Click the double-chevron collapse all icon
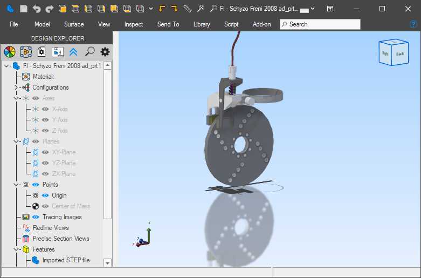This screenshot has width=421, height=278. pos(73,52)
